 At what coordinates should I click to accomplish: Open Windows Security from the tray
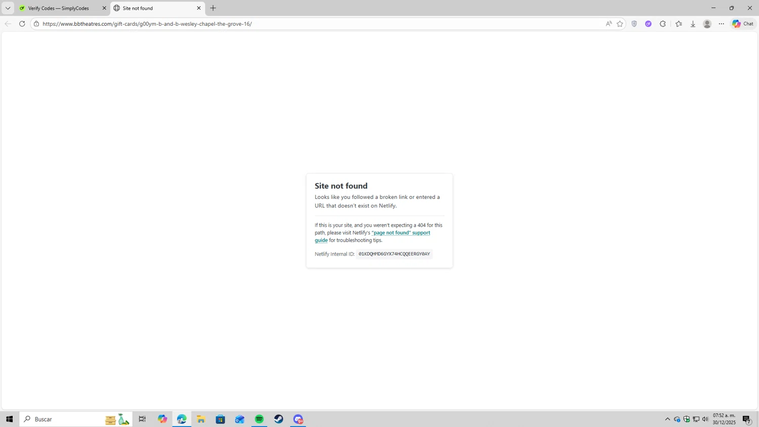point(687,419)
